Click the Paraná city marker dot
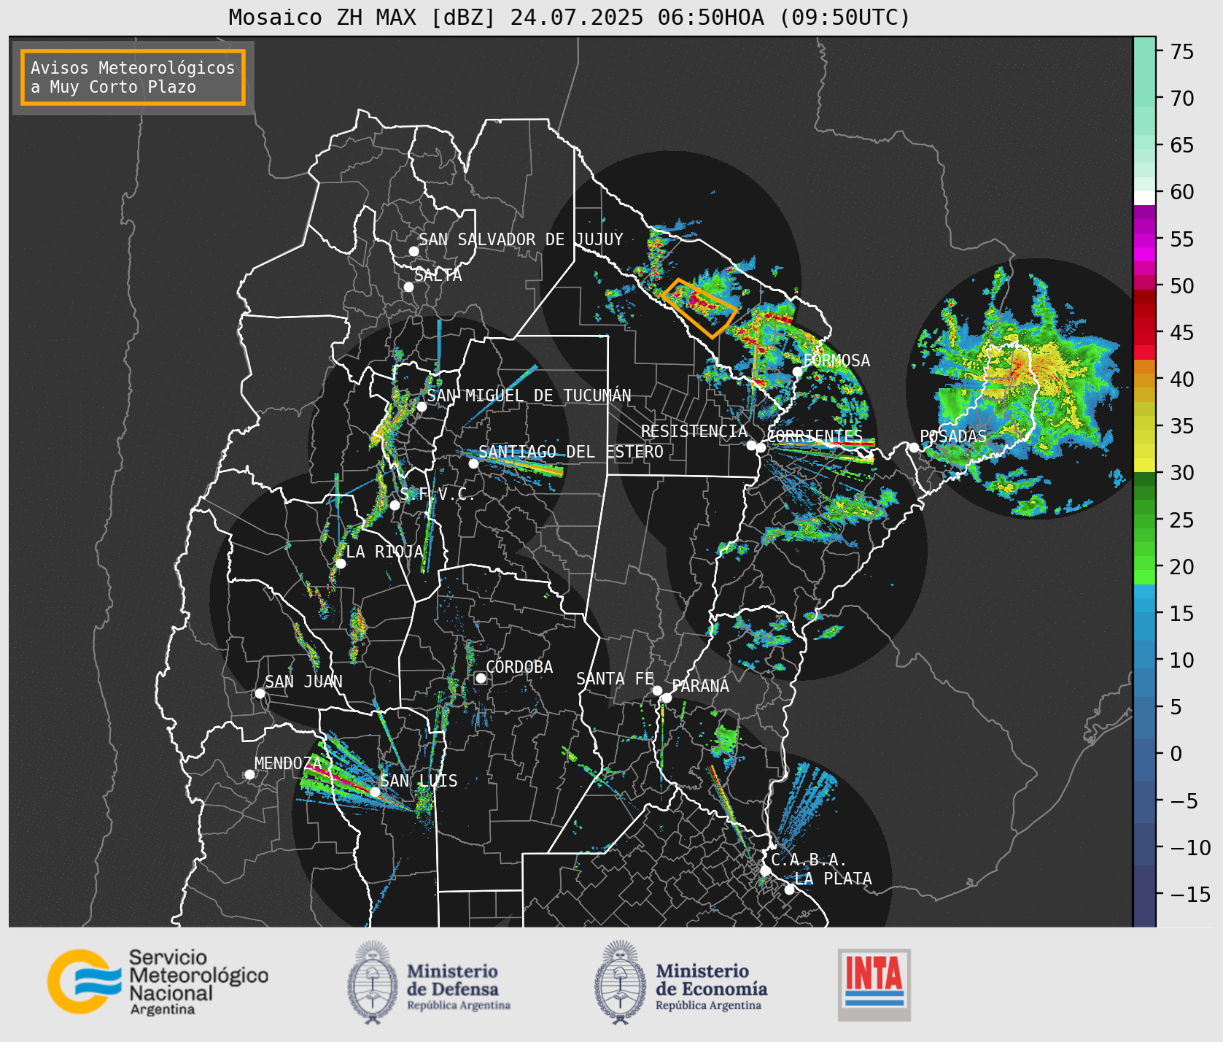 (667, 698)
